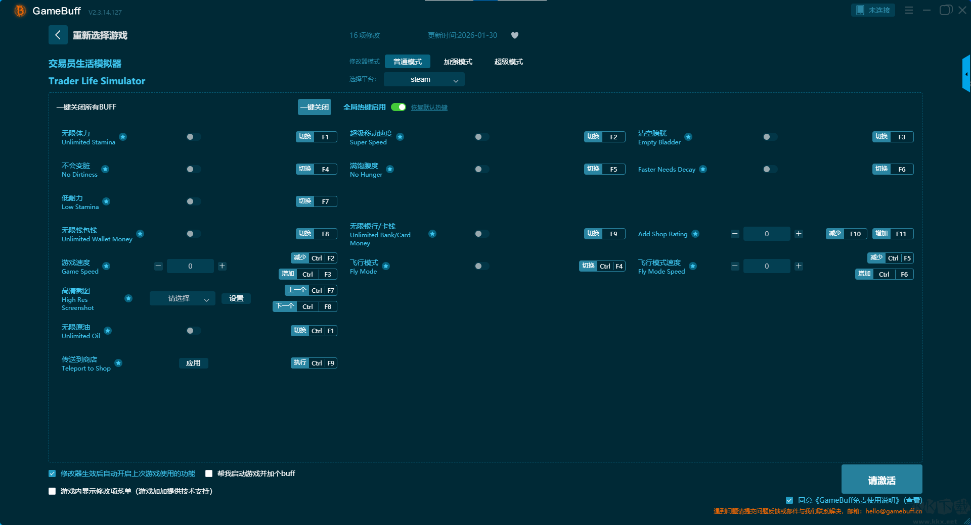The height and width of the screenshot is (525, 971).
Task: Select 超级模式 super mode tab
Action: point(508,62)
